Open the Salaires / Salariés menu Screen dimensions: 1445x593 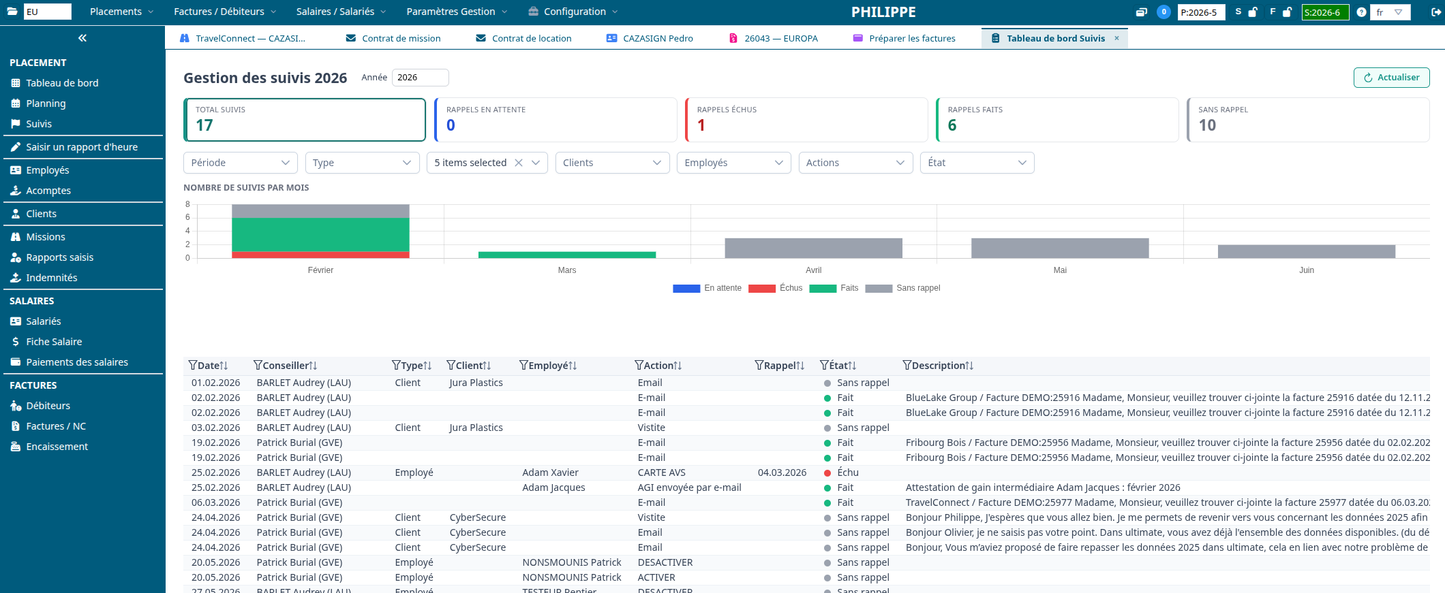tap(341, 12)
